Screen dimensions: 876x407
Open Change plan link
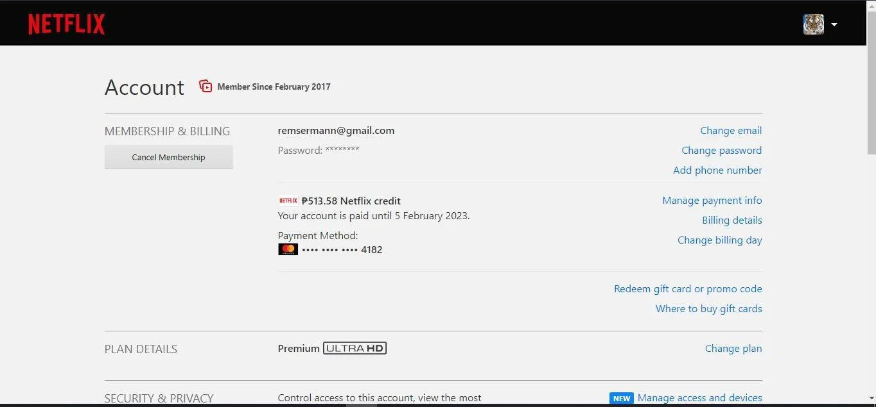coord(733,349)
